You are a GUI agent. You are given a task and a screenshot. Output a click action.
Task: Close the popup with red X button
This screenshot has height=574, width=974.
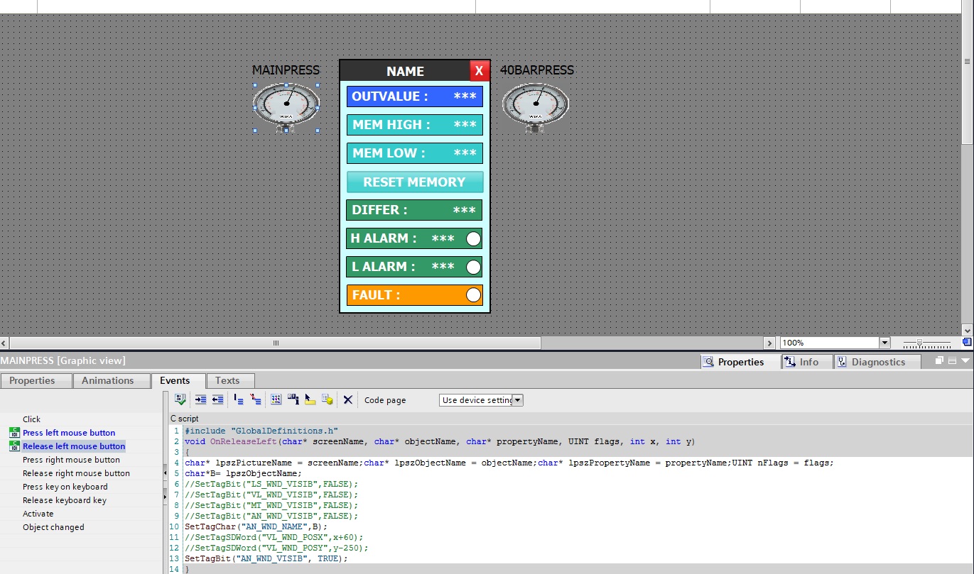click(x=479, y=70)
